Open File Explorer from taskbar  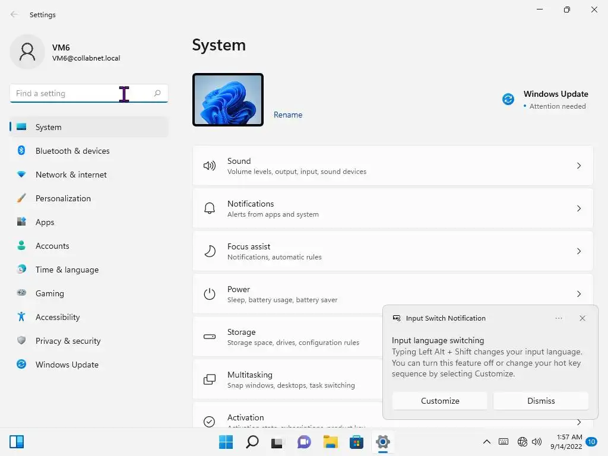point(330,442)
